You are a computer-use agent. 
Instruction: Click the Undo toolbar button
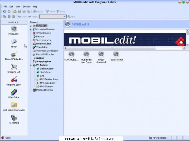tap(22, 17)
